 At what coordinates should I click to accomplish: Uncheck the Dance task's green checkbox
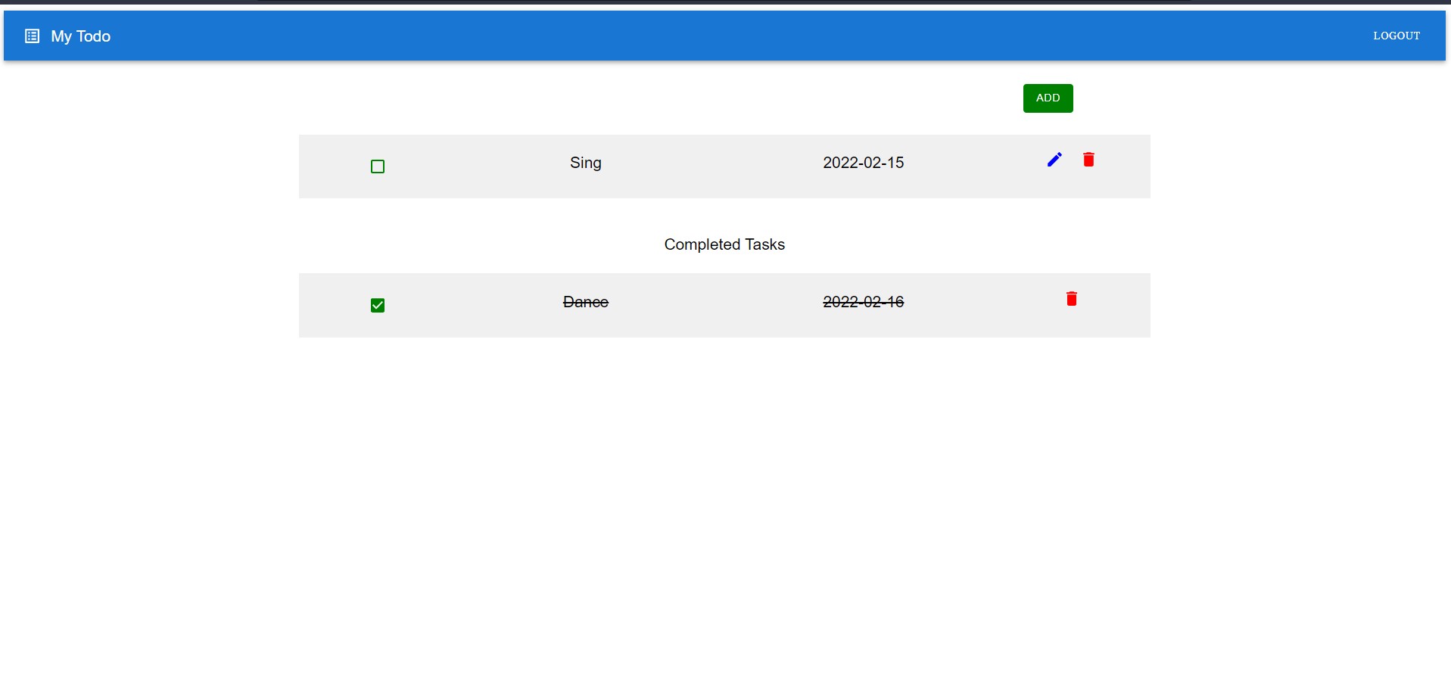click(x=377, y=305)
